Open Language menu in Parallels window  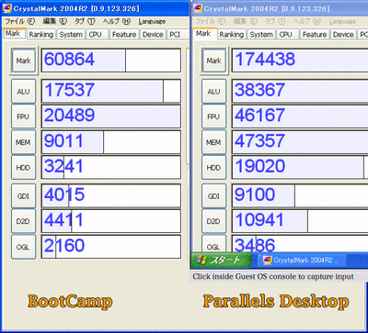tap(342, 22)
